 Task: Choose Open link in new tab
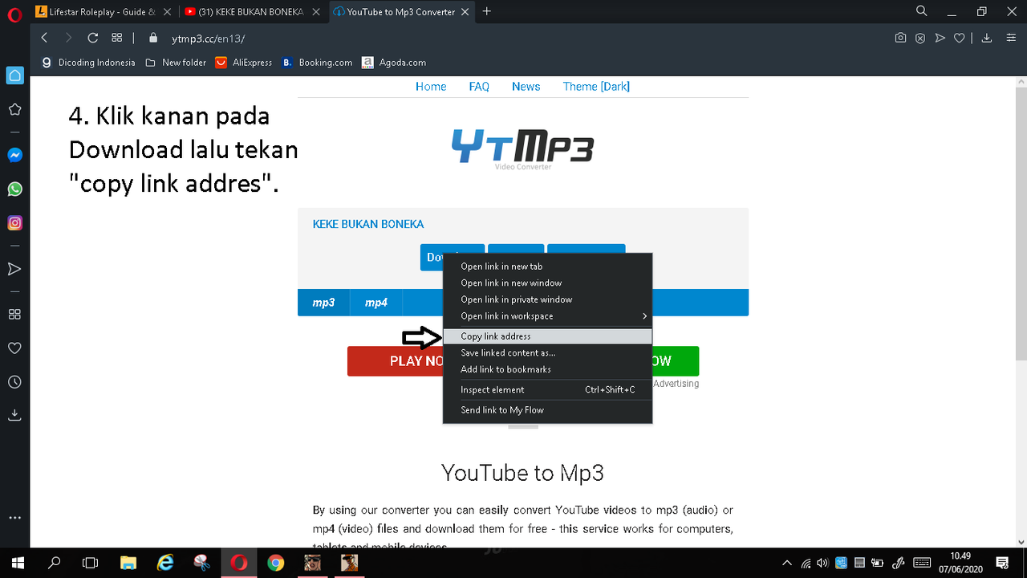click(547, 267)
